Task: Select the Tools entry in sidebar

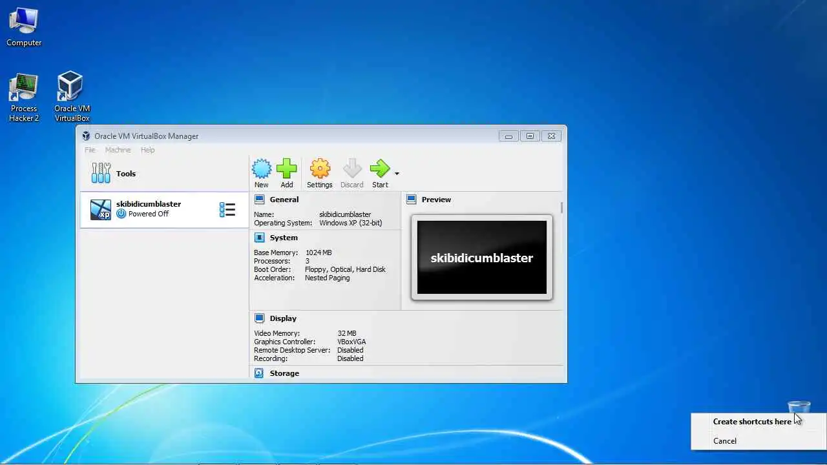Action: coord(164,173)
